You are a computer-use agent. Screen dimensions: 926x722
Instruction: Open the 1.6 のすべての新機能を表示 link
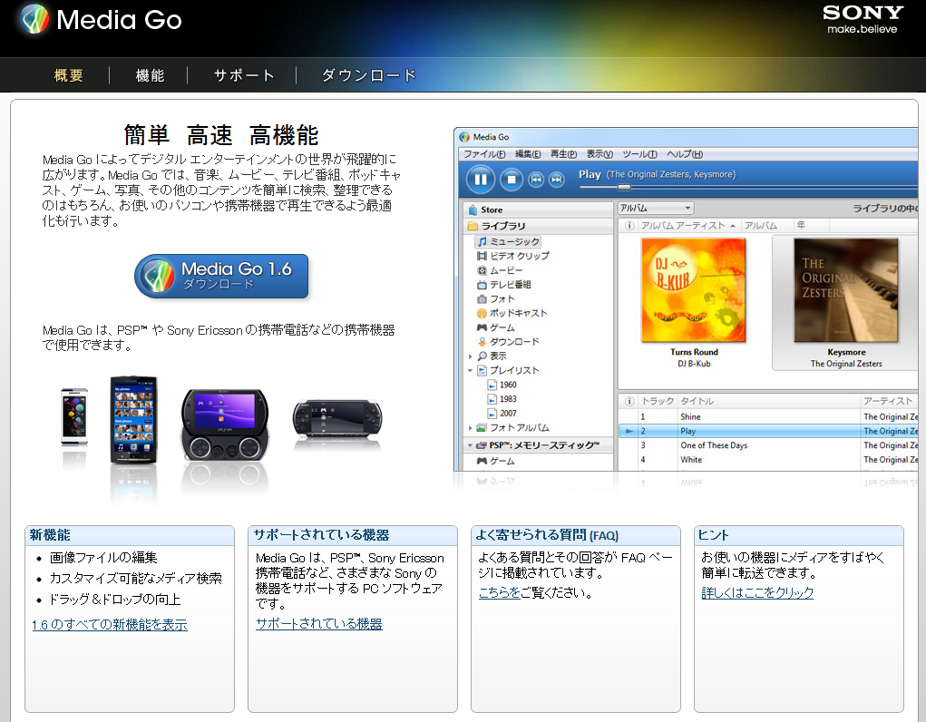[109, 625]
